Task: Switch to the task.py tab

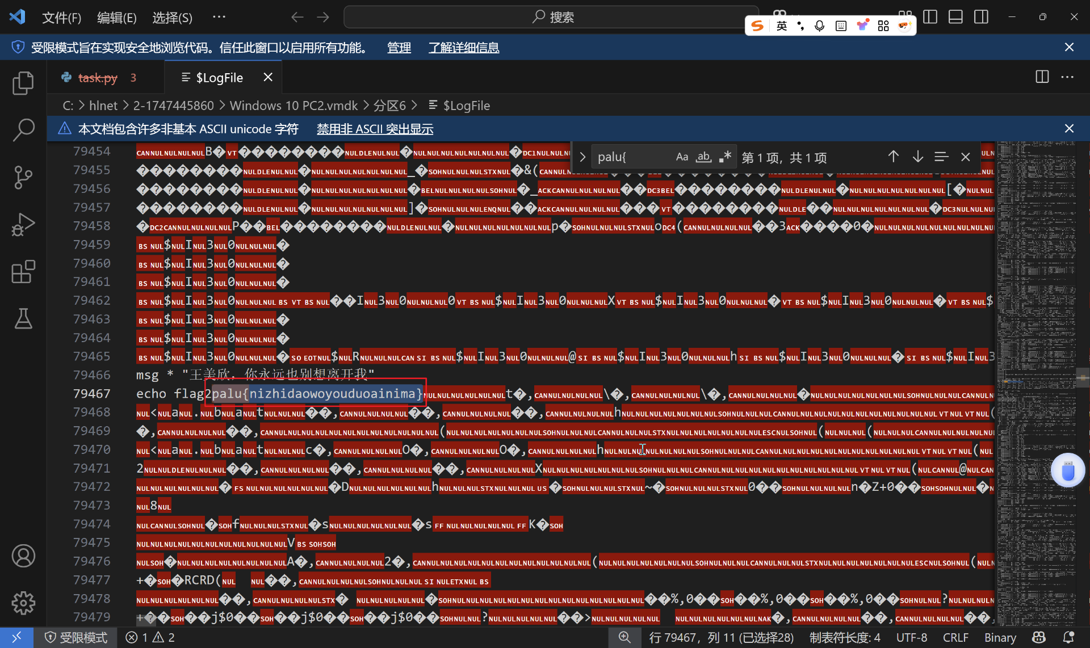Action: (98, 78)
